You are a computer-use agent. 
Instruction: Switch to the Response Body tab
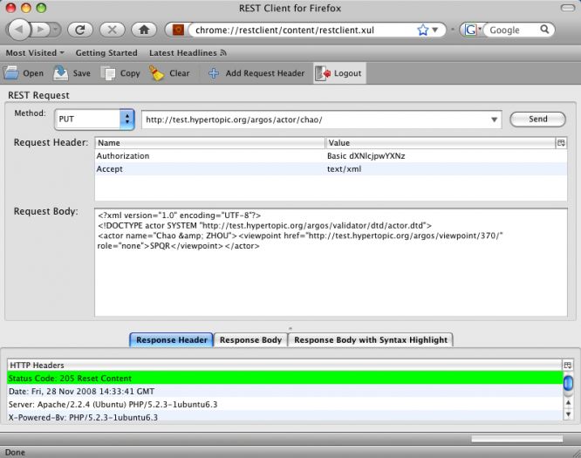250,340
